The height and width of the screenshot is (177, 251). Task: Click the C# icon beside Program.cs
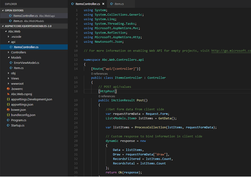[8, 120]
